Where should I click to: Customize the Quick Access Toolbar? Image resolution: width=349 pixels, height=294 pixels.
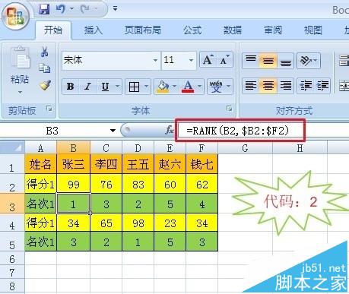(115, 9)
